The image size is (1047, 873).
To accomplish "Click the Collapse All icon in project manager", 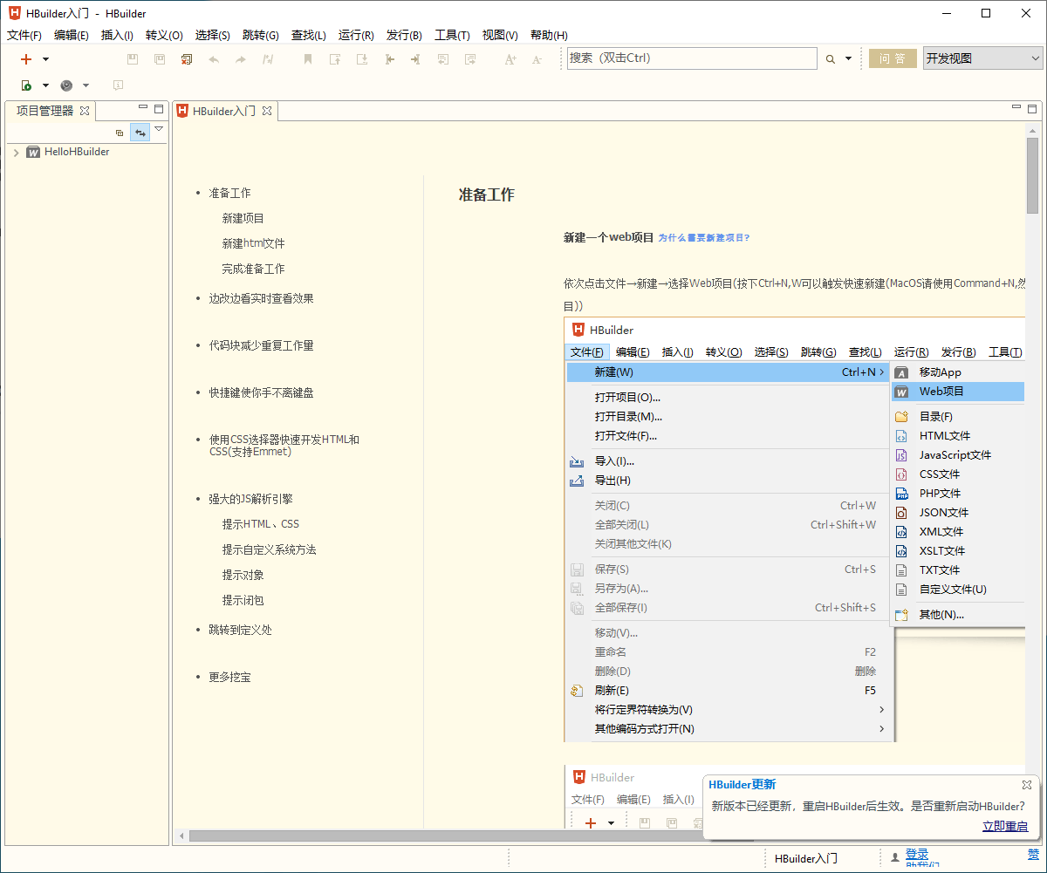I will pyautogui.click(x=120, y=133).
